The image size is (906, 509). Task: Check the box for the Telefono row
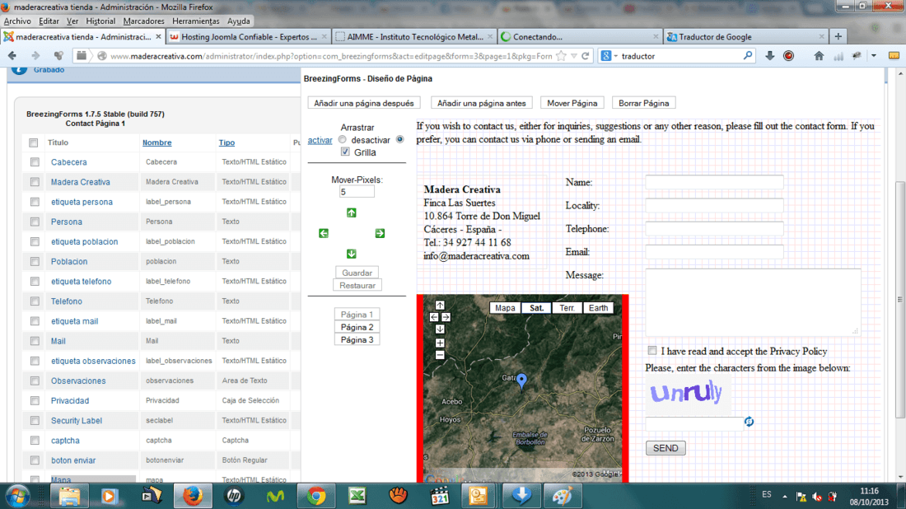35,301
